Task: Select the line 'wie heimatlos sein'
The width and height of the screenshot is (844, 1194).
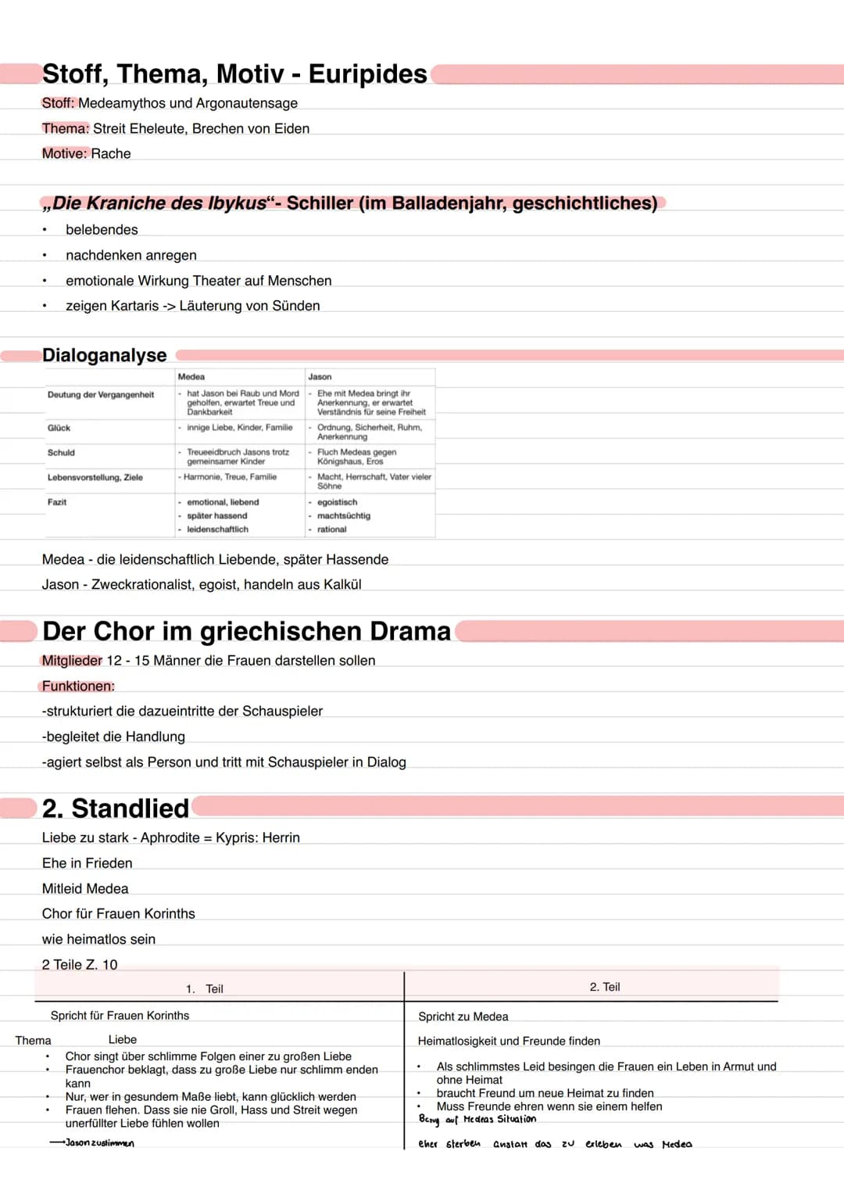Action: 98,939
